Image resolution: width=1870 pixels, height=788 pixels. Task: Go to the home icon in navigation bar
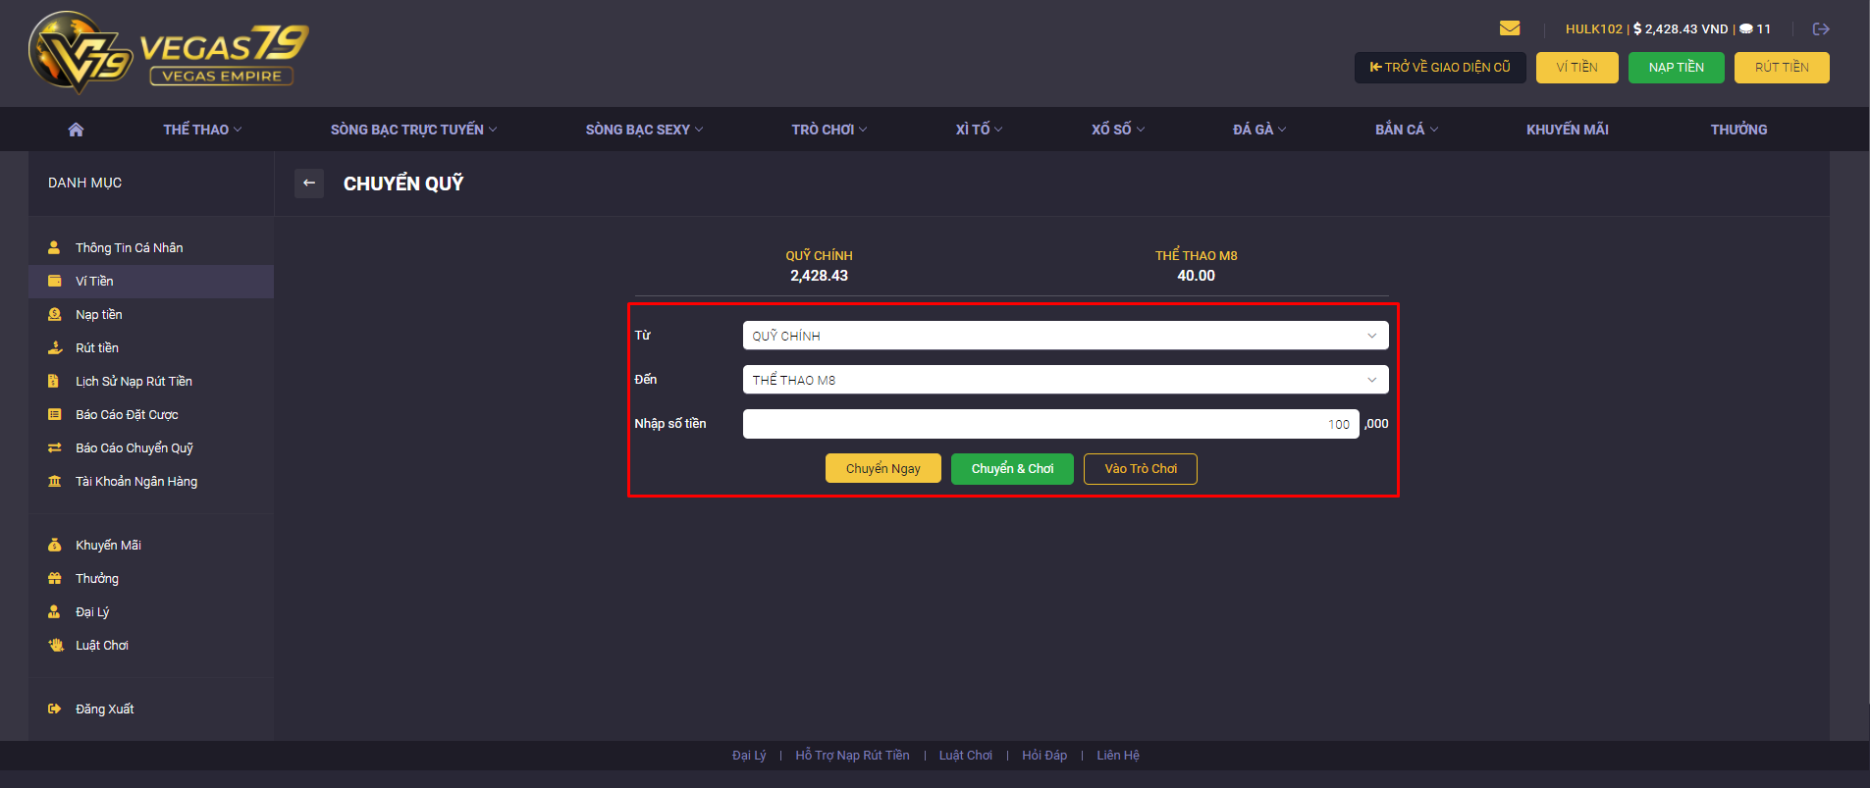tap(76, 130)
